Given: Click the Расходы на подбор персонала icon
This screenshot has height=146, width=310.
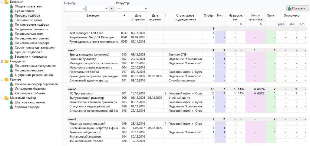Looking at the screenshot, I should point(12,84).
